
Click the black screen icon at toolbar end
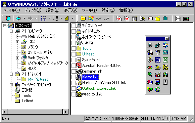[186, 19]
